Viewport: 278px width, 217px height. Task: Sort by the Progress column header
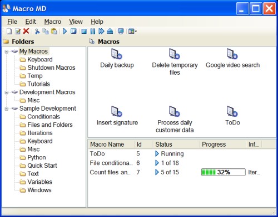[223, 144]
